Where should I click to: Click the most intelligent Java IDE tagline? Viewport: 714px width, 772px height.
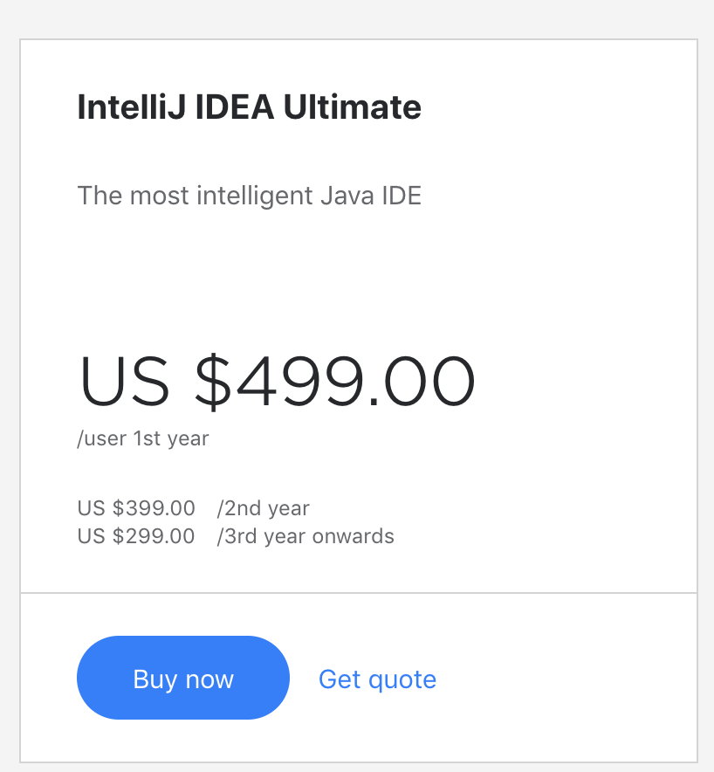(249, 196)
